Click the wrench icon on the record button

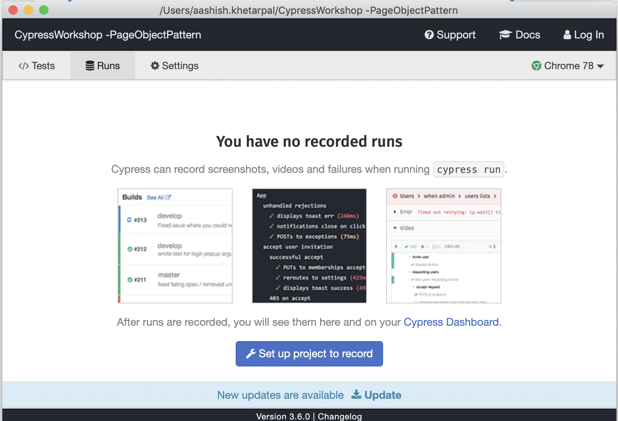pos(250,353)
